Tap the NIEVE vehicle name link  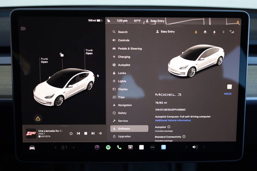click(228, 94)
